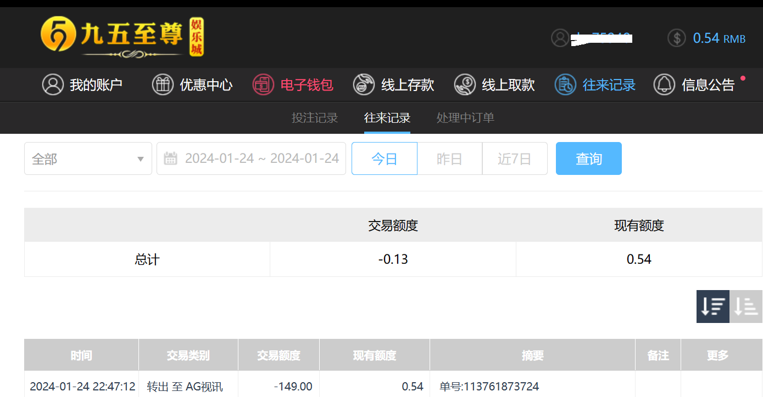Click the dollar balance coin icon
The width and height of the screenshot is (763, 397).
pos(677,38)
